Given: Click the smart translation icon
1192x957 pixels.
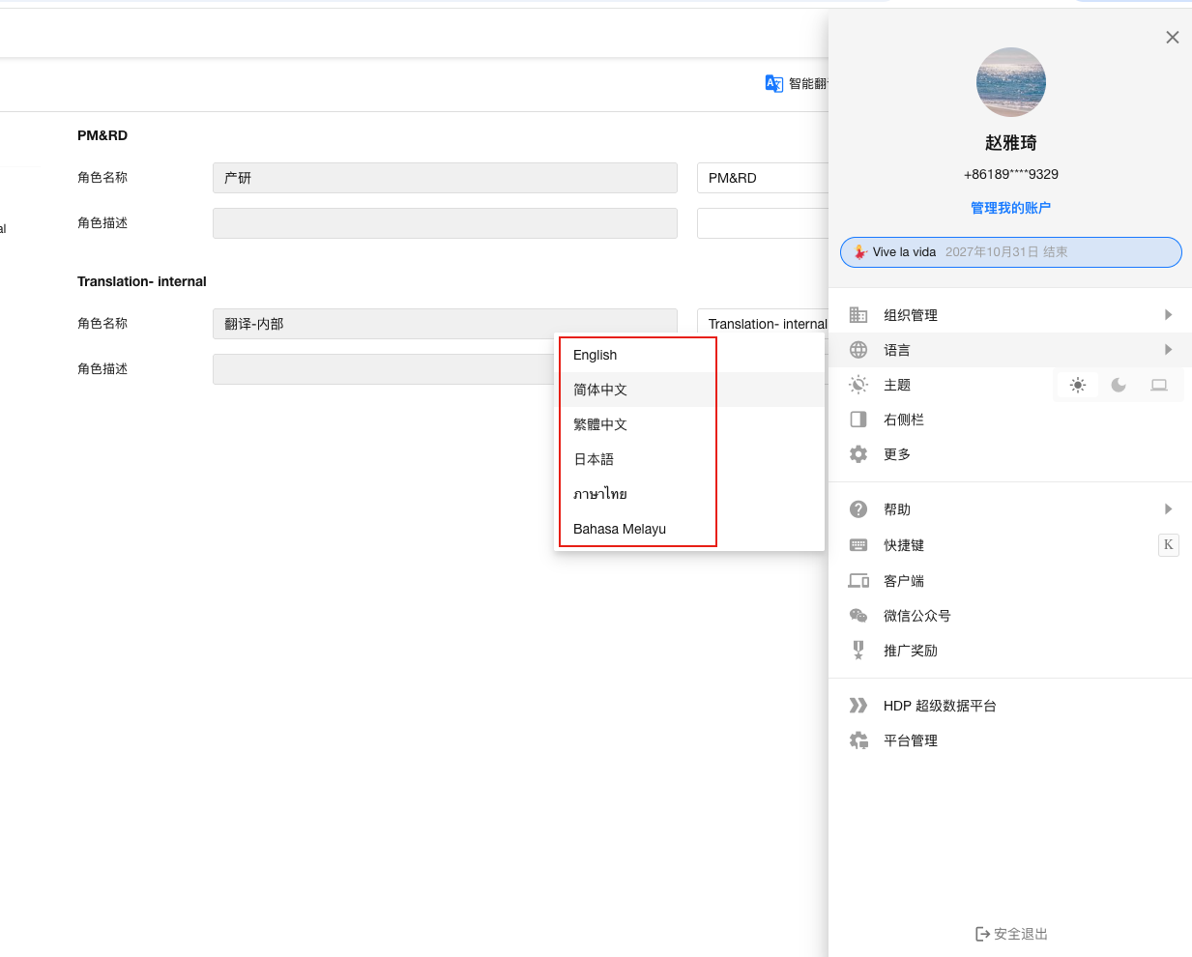Looking at the screenshot, I should pyautogui.click(x=773, y=84).
